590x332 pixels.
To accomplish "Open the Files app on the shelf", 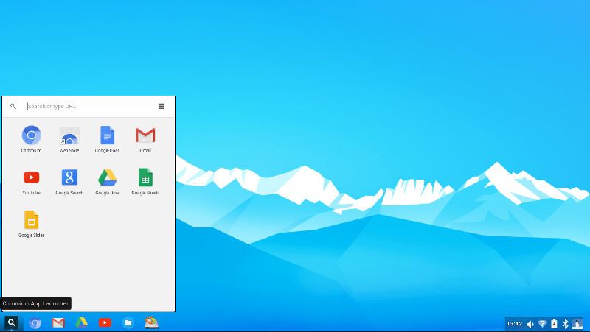I will pos(128,322).
